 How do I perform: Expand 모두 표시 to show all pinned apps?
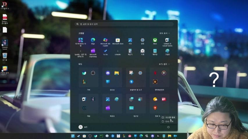(x=165, y=33)
